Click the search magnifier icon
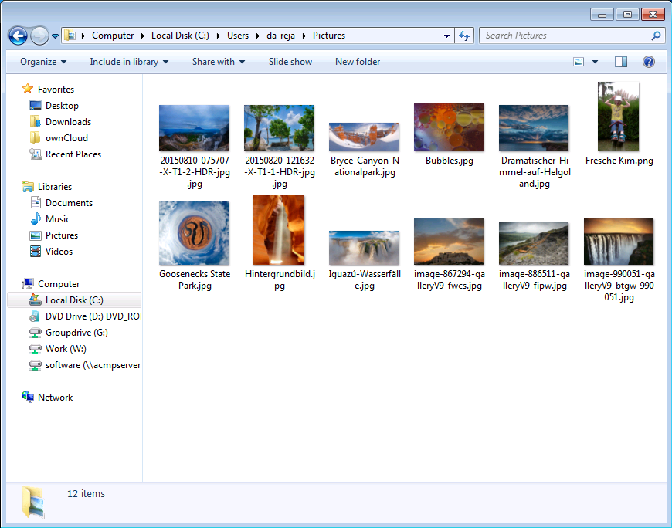672x528 pixels. [x=656, y=36]
